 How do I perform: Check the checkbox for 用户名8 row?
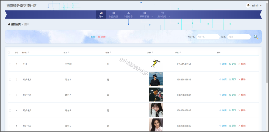pos(10,80)
